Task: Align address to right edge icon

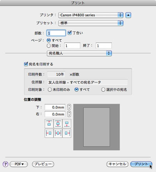Action: point(67,133)
